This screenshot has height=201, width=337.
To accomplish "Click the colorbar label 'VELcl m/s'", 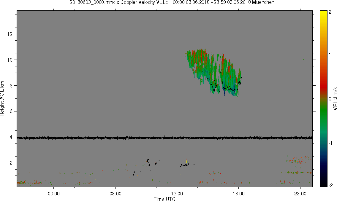I will click(x=335, y=99).
